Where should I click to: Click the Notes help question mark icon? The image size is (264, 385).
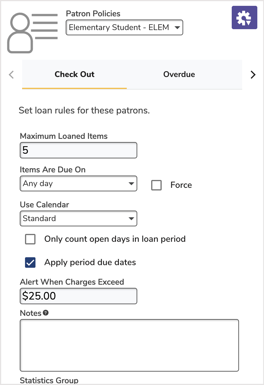(x=46, y=313)
